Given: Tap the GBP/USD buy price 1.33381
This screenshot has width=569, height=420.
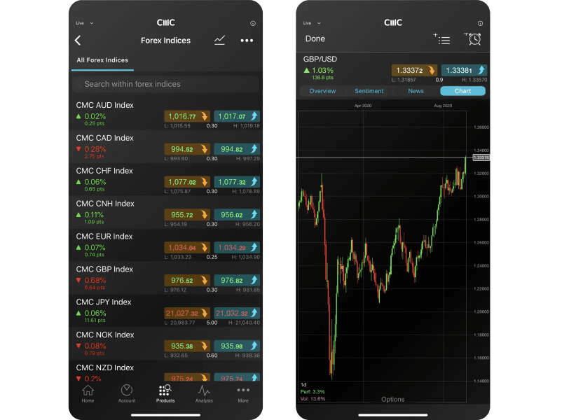Looking at the screenshot, I should tap(464, 70).
